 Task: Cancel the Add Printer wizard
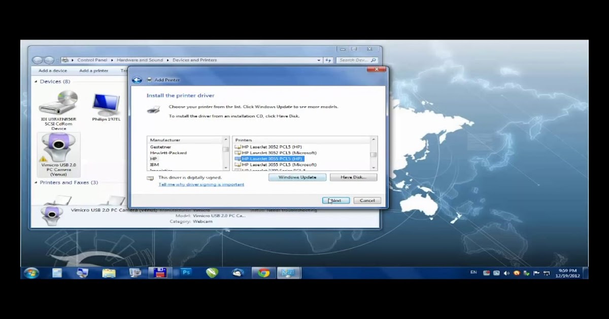[367, 201]
